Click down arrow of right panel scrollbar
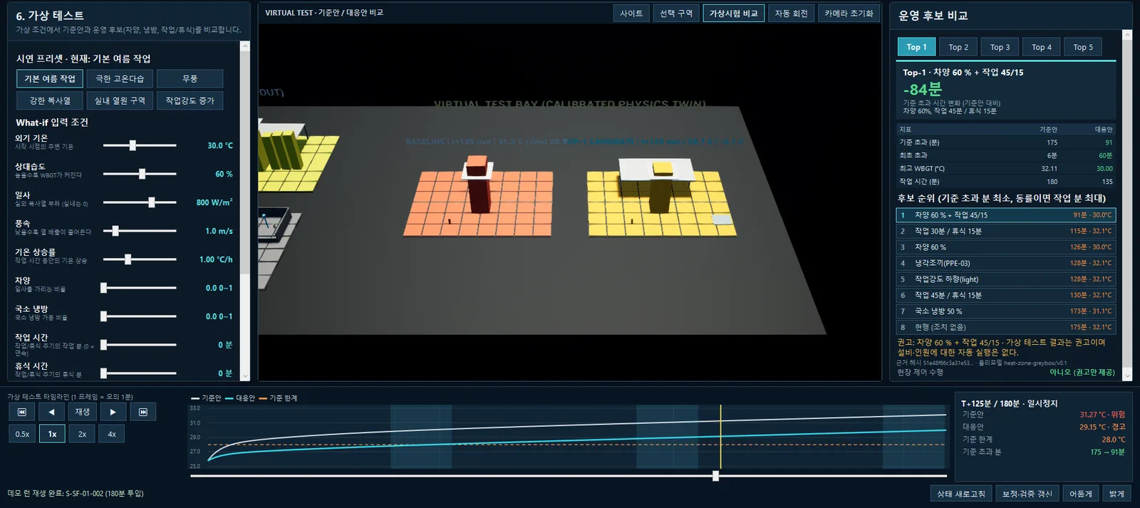 point(1127,375)
